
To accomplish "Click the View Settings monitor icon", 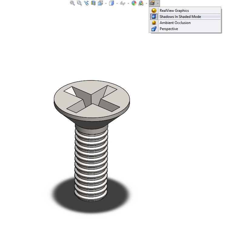I will point(152,3).
